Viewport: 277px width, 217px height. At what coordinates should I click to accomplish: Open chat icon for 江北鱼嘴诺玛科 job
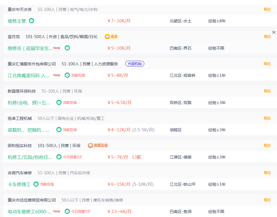(67, 75)
